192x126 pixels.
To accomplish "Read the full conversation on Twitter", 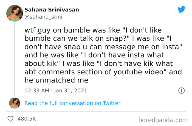I will 72,103.
